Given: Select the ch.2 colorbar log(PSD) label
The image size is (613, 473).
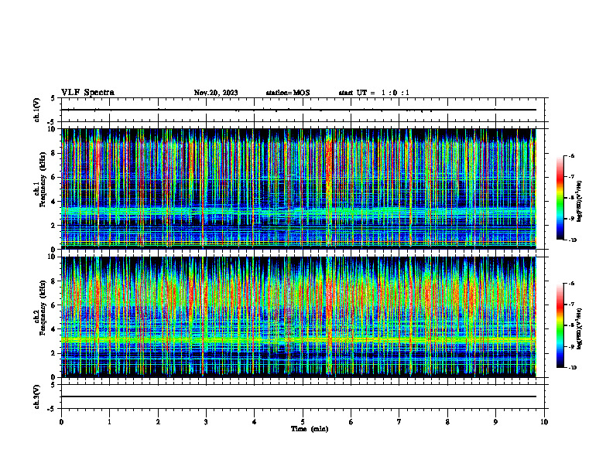Looking at the screenshot, I should tap(580, 328).
